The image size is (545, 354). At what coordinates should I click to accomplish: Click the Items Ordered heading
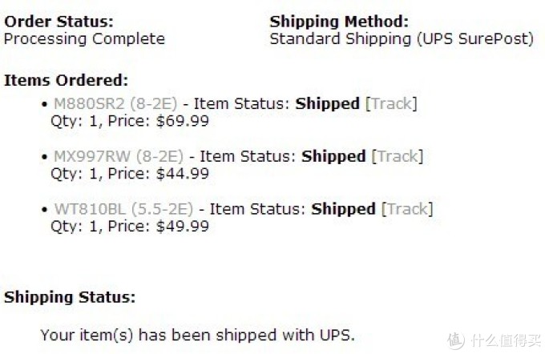(x=66, y=81)
